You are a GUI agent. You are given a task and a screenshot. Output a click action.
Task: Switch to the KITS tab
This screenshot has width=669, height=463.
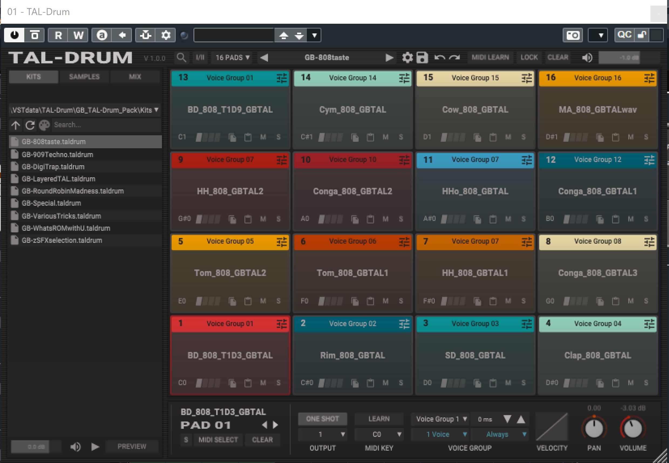34,77
